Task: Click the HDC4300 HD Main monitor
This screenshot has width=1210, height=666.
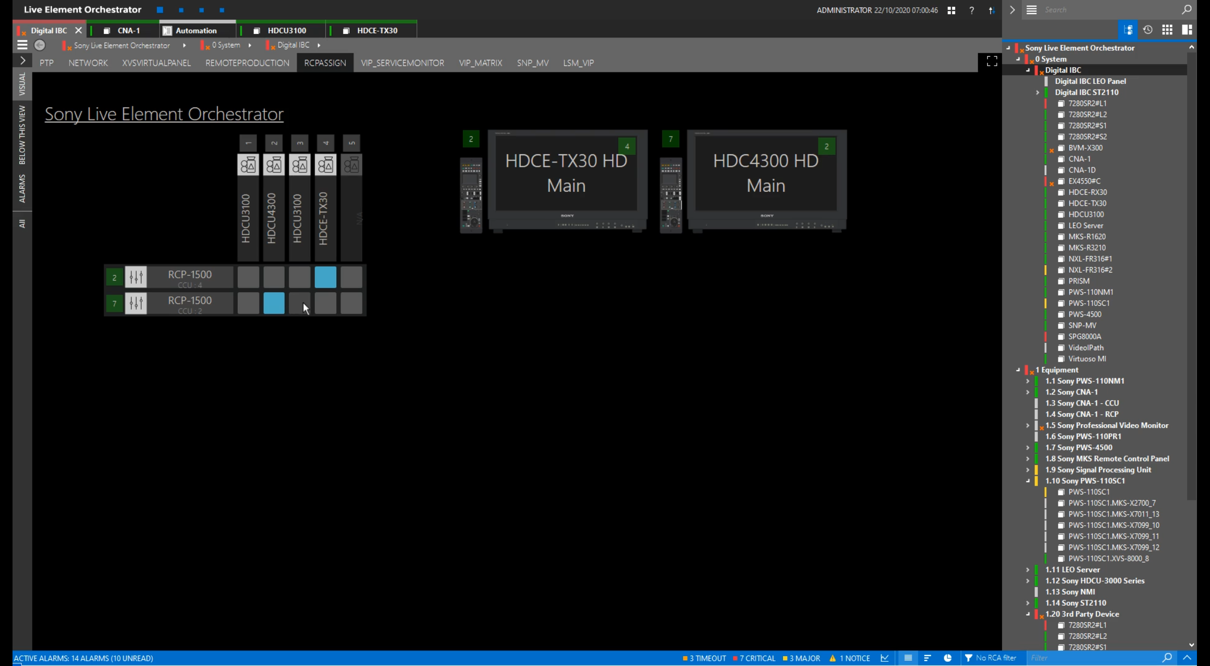Action: pyautogui.click(x=766, y=180)
